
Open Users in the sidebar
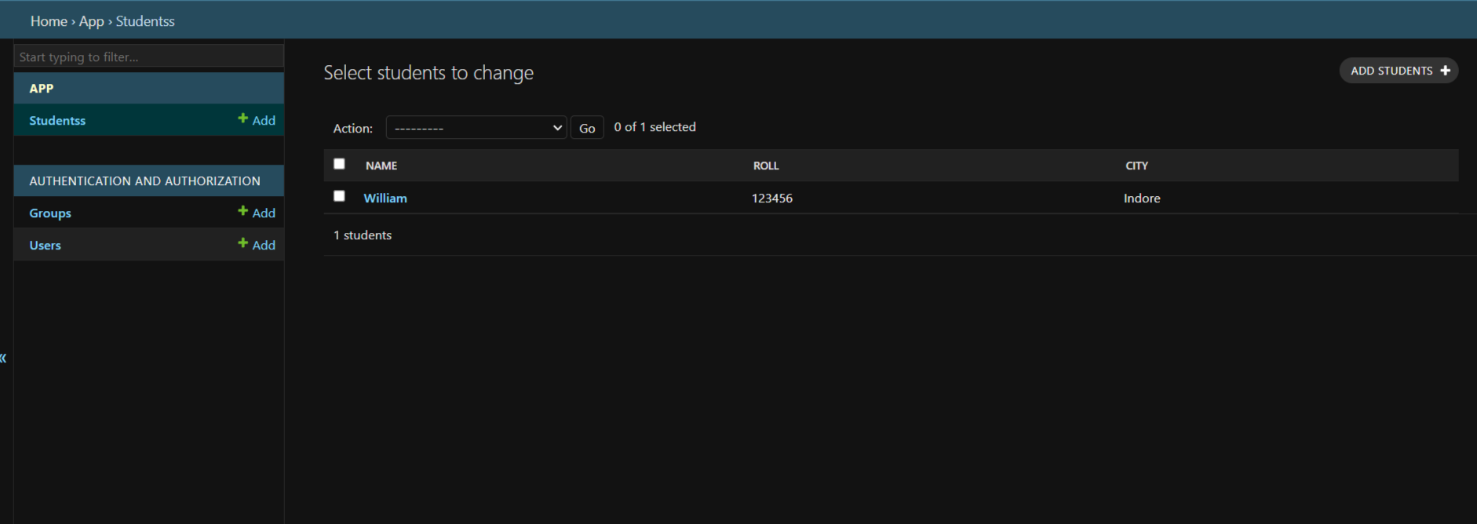(45, 246)
